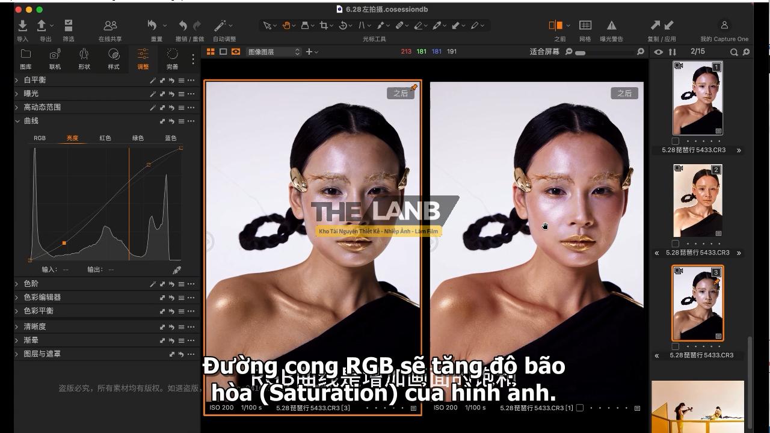Toggle the 网格 grid overlay
This screenshot has height=433, width=770.
(x=585, y=25)
